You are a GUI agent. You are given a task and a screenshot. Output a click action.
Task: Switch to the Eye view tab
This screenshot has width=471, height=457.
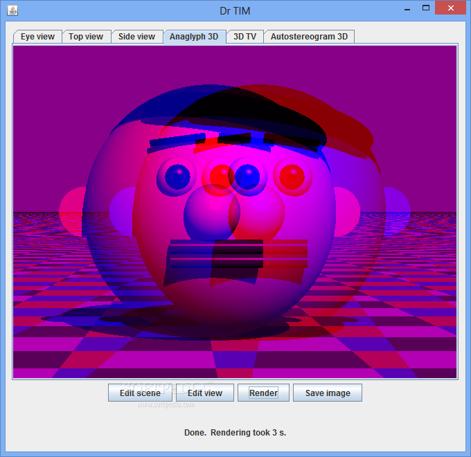pos(37,37)
